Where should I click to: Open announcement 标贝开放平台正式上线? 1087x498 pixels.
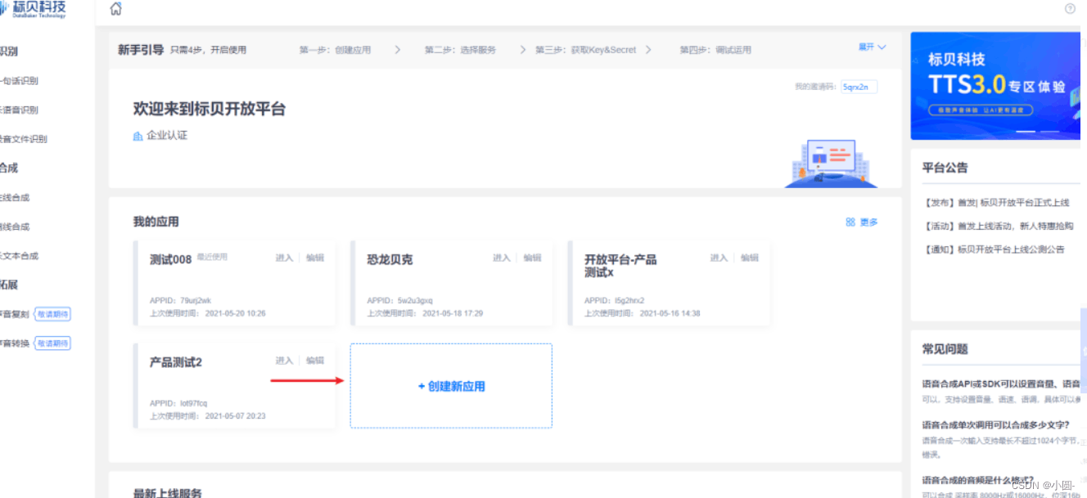(x=996, y=203)
